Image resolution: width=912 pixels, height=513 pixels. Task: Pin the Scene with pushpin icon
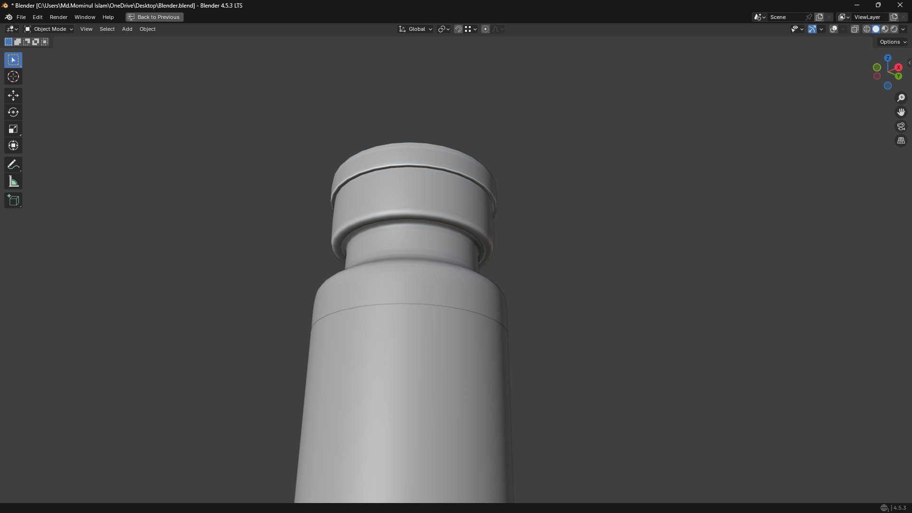tap(809, 17)
